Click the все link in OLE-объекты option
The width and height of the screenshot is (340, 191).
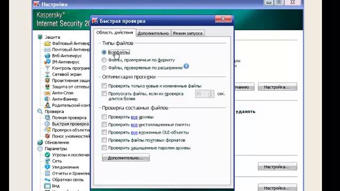tap(134, 133)
